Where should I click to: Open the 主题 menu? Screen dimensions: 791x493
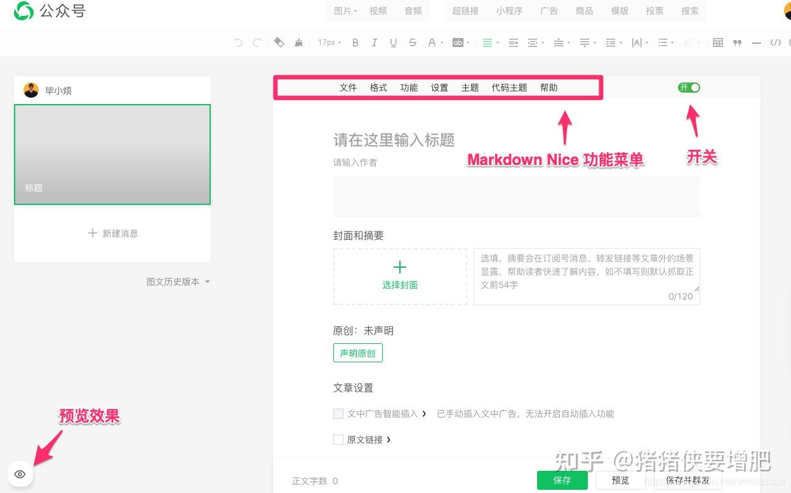tap(470, 88)
